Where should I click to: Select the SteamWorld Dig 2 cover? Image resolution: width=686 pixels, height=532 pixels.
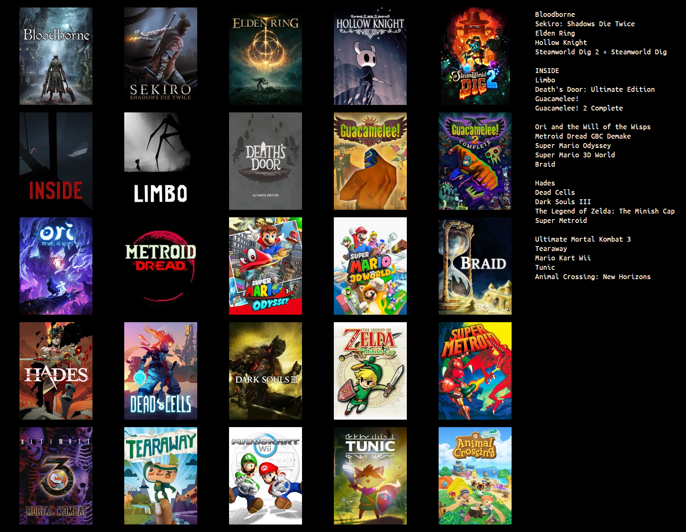(x=475, y=56)
